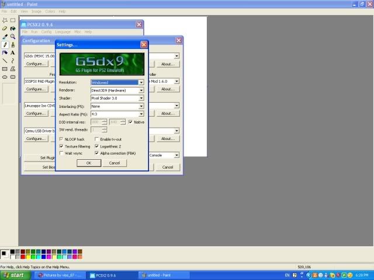Select the Pencil tool in Paint

coord(5,45)
